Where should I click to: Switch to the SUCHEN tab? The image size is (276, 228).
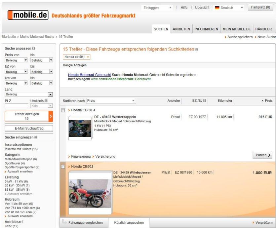[x=161, y=29]
